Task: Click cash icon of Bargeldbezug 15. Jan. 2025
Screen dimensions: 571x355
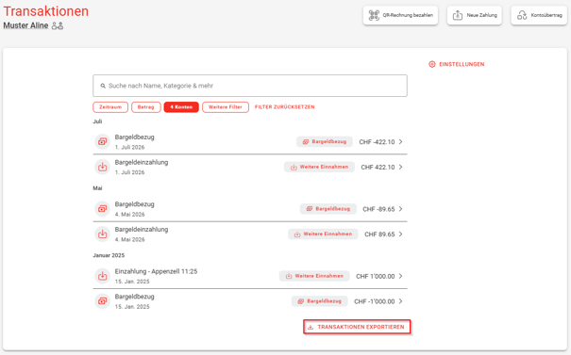Action: click(x=102, y=301)
